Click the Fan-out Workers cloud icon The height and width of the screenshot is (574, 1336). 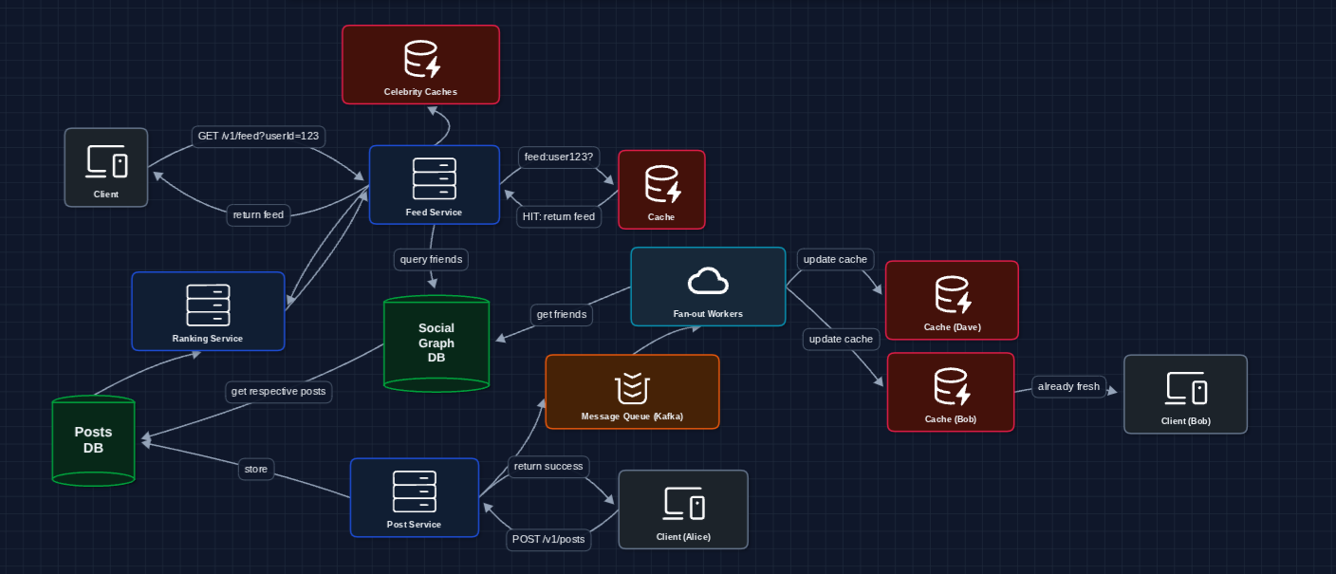point(707,278)
